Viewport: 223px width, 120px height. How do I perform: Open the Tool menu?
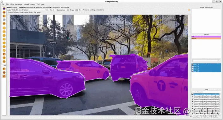click(38, 4)
